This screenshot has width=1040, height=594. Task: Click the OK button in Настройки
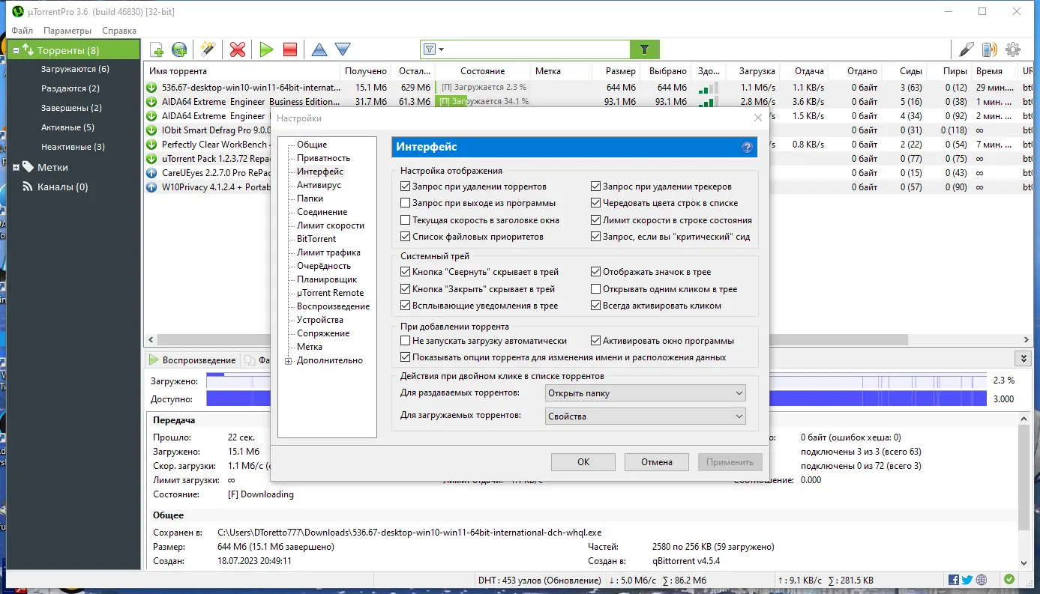click(x=583, y=462)
